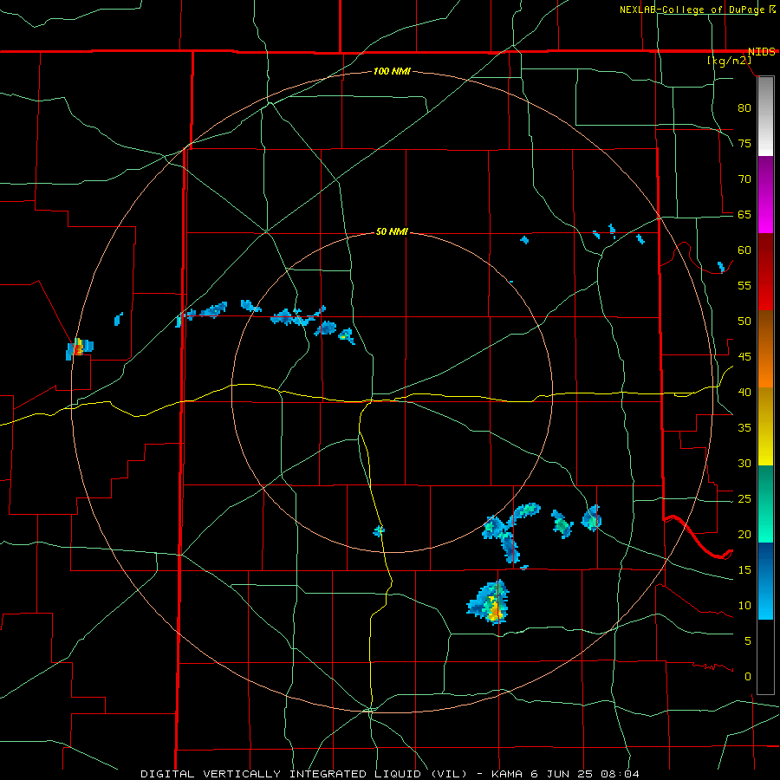This screenshot has height=780, width=780.
Task: Click the red-core storm cell on the western 100 NMI ring
Action: (x=79, y=348)
